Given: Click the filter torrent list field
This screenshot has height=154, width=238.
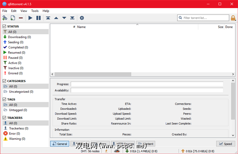Looking at the screenshot, I should (x=203, y=18).
